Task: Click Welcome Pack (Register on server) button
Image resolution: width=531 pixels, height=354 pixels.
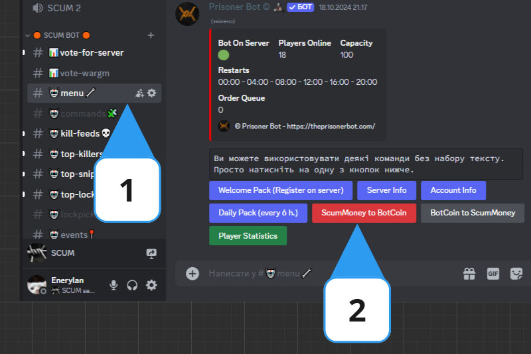Action: [281, 190]
